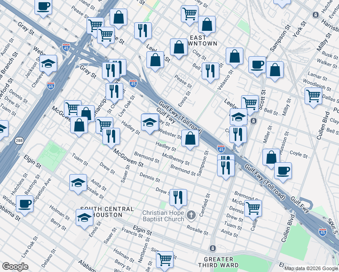Click the Spur 5 label
This screenshot has width=339, height=272.
333,226
